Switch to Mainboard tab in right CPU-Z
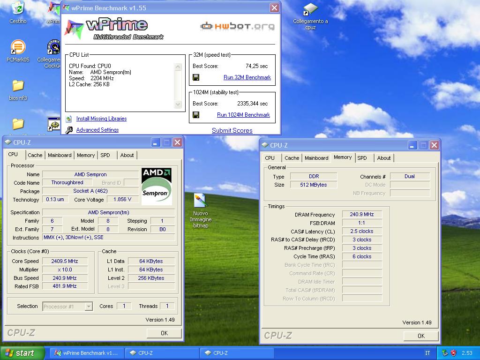The width and height of the screenshot is (480, 360). point(316,158)
